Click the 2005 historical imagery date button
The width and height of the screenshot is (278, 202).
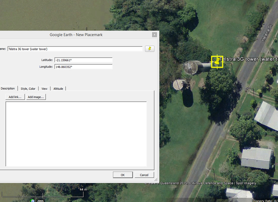(40, 200)
